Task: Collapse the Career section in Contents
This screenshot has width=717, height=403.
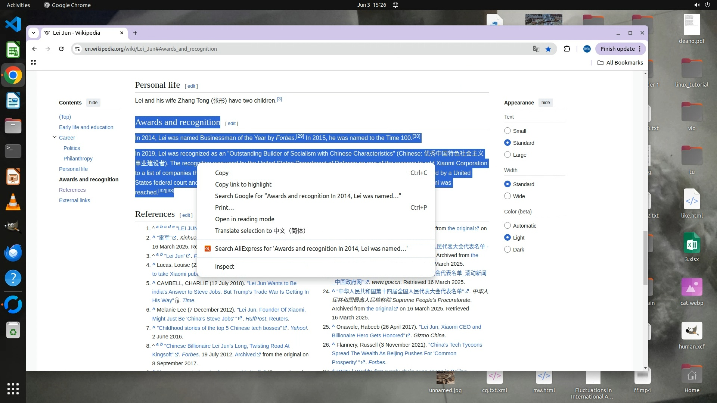Action: [x=55, y=137]
